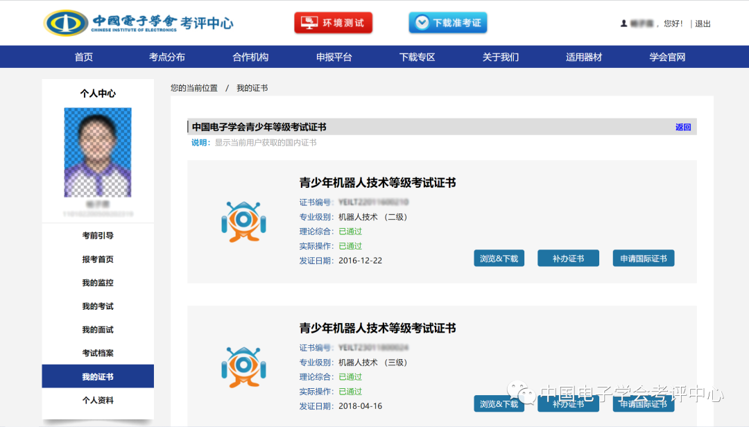Click 退出 to log out

[701, 22]
